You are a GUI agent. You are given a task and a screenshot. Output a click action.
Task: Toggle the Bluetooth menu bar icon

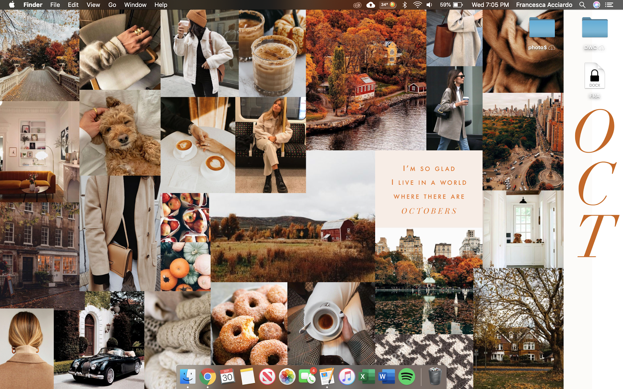405,5
